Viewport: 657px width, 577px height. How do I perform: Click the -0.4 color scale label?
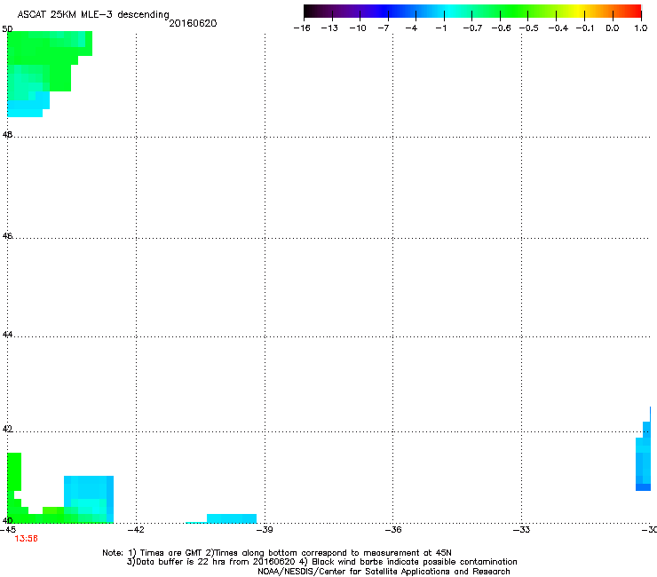pyautogui.click(x=558, y=28)
